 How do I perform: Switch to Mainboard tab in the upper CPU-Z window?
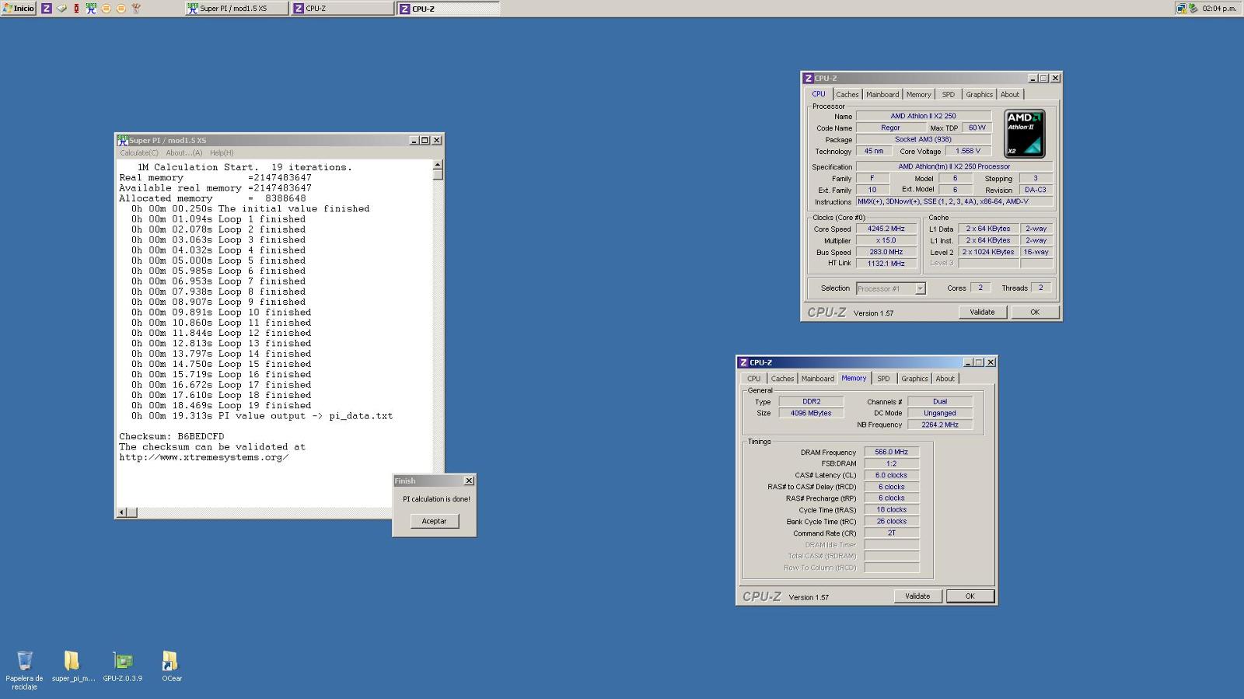point(882,95)
